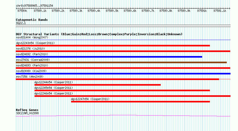Screen dimensions: 238x131
Task: Open the nsv824692 (Park2010) label
Action: tap(32, 54)
